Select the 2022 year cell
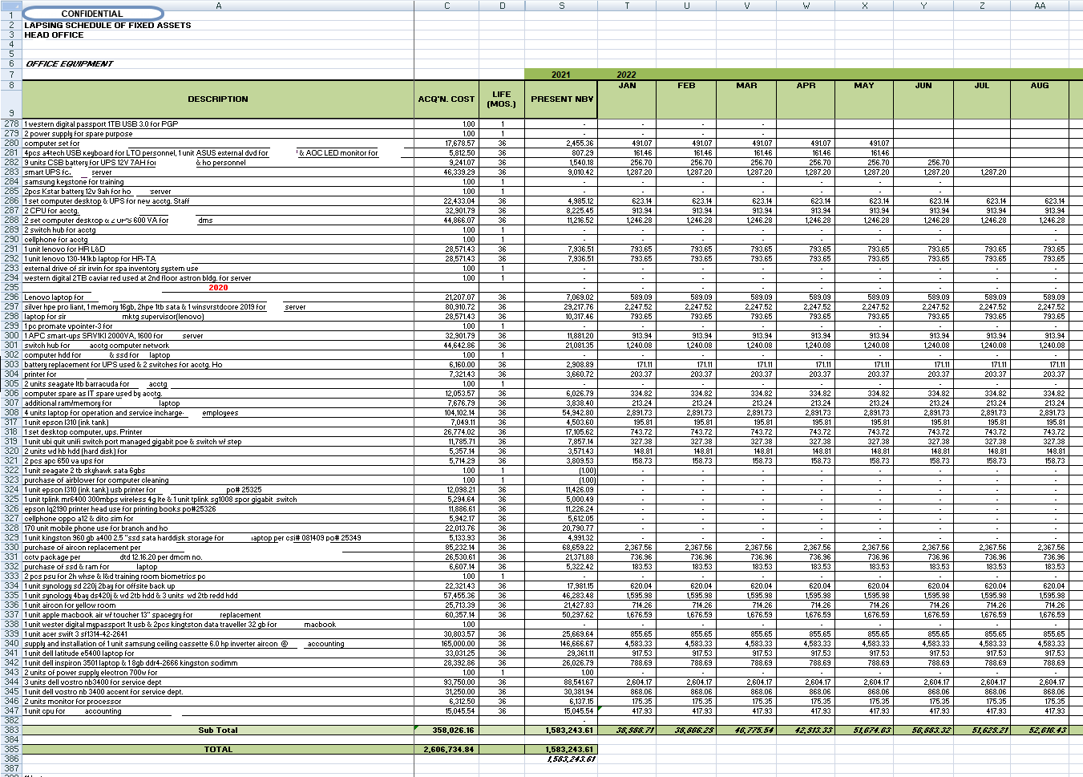 pos(626,75)
